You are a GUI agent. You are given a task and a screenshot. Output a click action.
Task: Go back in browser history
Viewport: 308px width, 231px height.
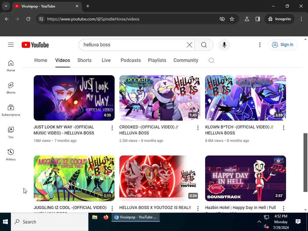(x=7, y=19)
